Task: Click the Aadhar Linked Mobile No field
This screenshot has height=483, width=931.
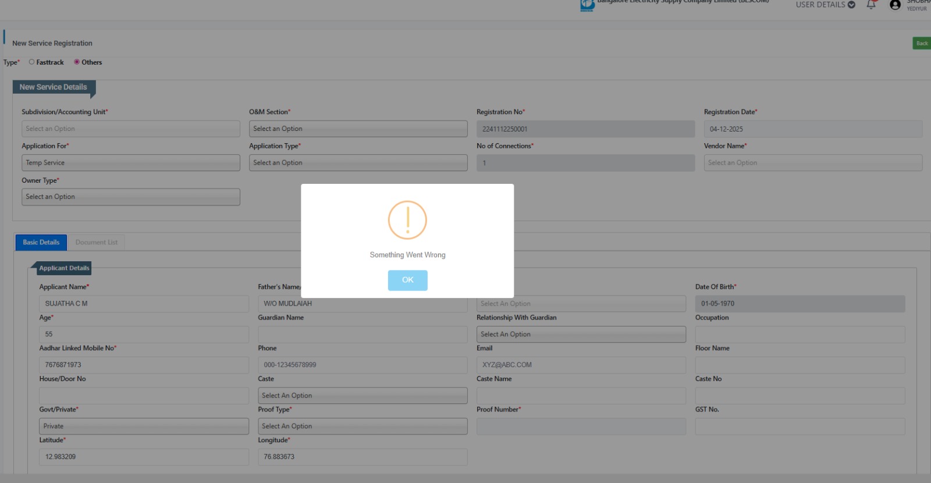Action: tap(144, 365)
